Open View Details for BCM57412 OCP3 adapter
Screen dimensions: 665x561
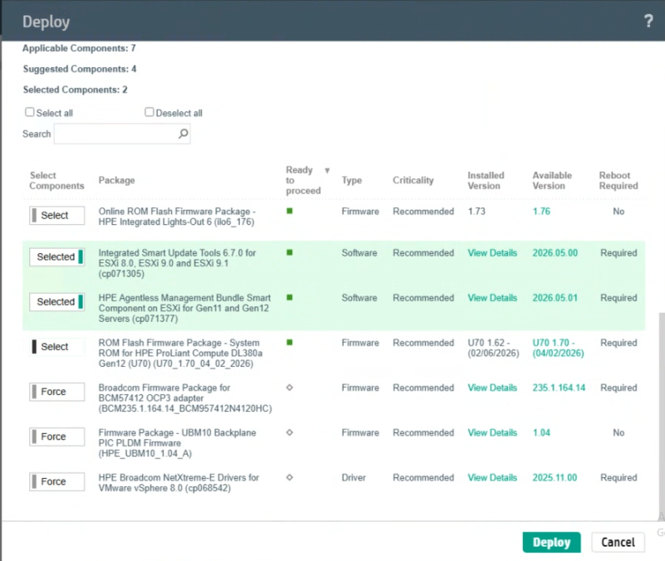492,388
